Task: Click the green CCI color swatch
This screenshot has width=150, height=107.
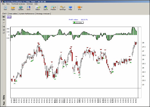Action: pos(74,23)
